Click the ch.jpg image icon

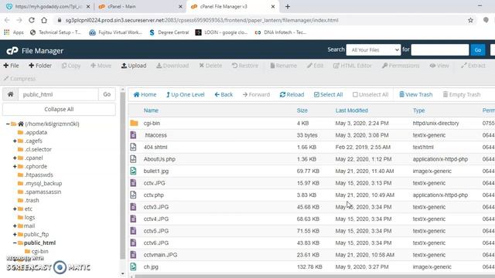(133, 266)
